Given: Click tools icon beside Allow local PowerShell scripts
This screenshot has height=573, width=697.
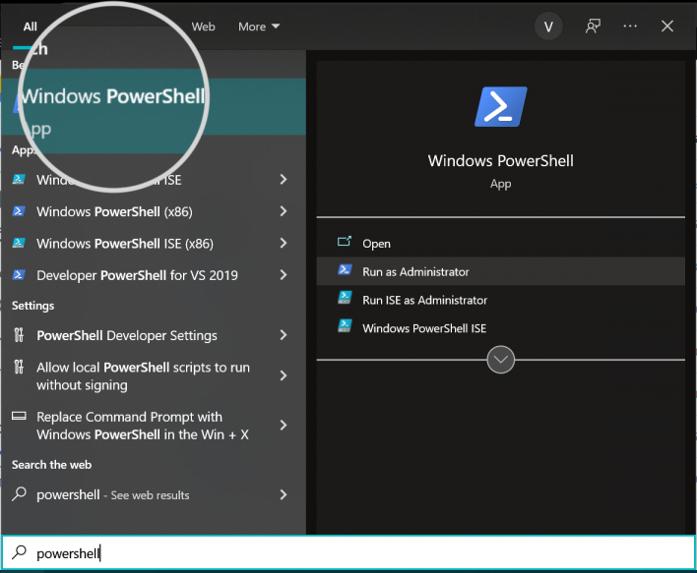Looking at the screenshot, I should click(x=19, y=367).
